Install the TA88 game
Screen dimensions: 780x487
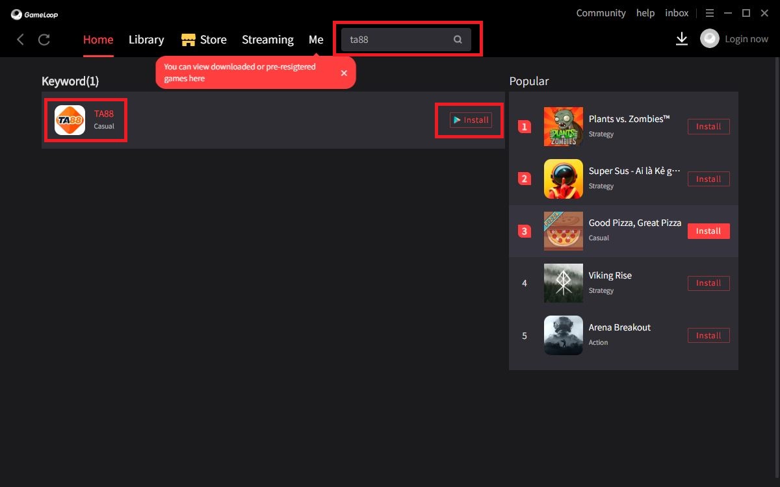tap(471, 120)
